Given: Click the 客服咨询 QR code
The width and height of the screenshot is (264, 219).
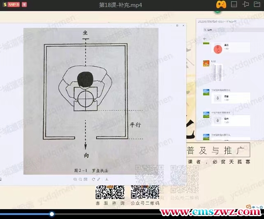Looking at the screenshot, I should pos(110,192).
